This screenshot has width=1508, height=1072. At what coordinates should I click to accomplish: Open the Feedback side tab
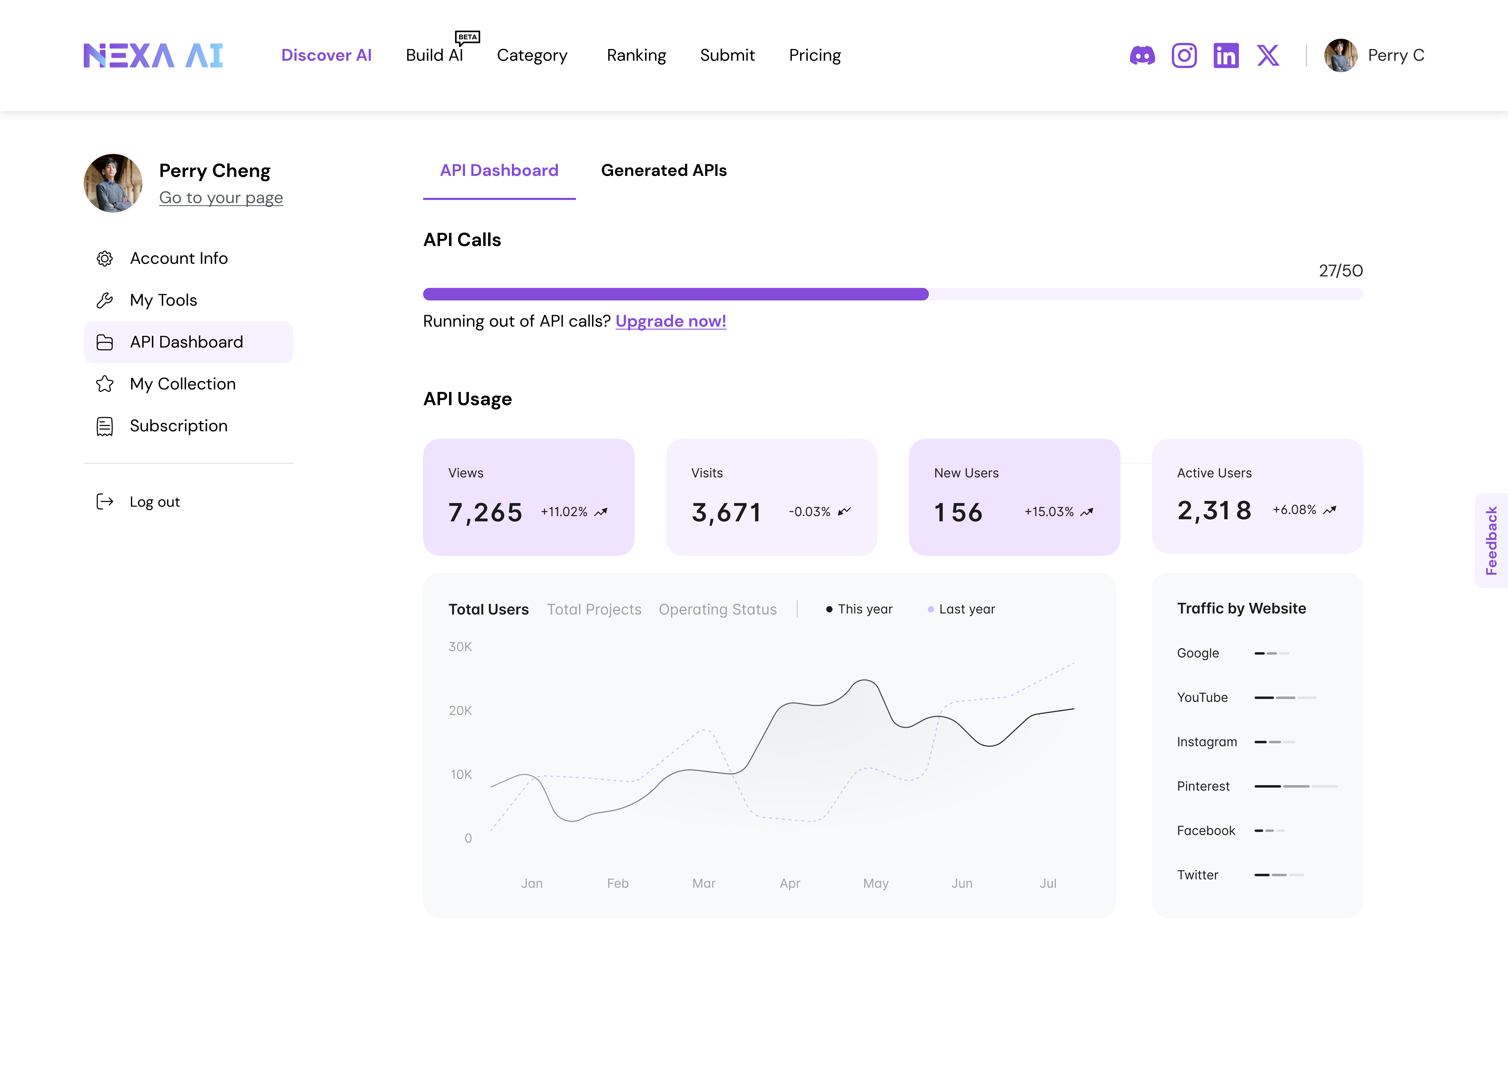pyautogui.click(x=1491, y=540)
